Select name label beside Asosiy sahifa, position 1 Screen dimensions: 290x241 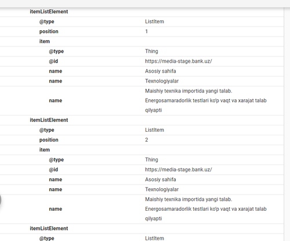(x=56, y=71)
